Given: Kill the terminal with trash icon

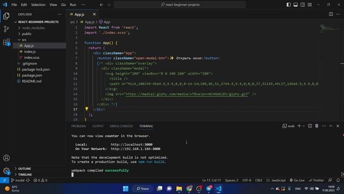Looking at the screenshot, I should point(317,126).
